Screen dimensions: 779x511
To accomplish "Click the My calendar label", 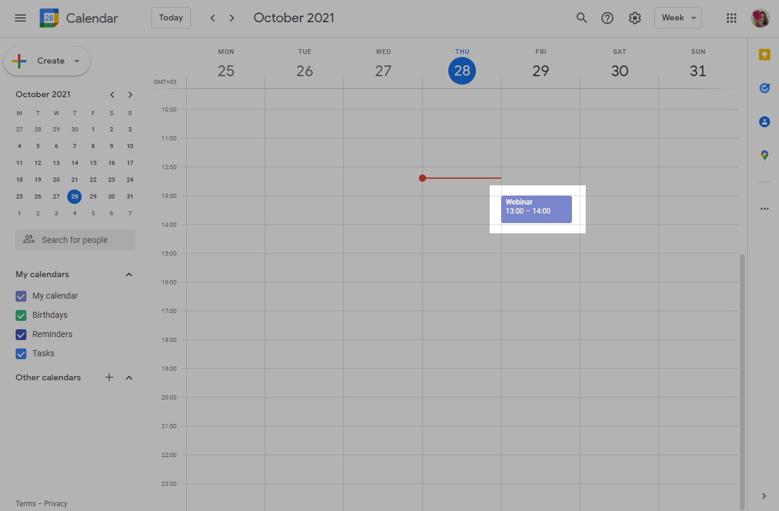I will click(x=55, y=296).
